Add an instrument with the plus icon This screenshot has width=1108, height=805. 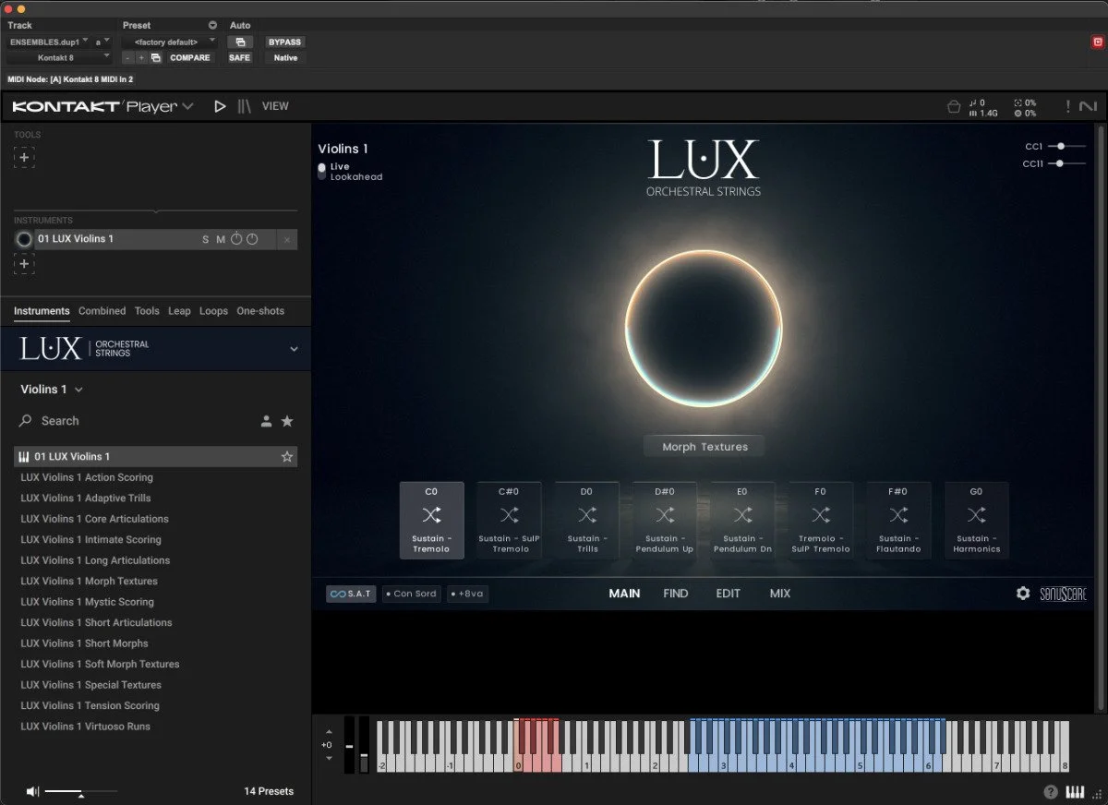[24, 264]
